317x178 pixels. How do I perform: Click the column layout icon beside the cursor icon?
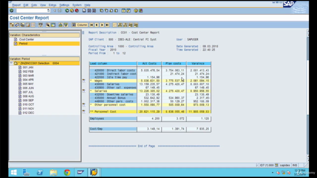(x=53, y=25)
